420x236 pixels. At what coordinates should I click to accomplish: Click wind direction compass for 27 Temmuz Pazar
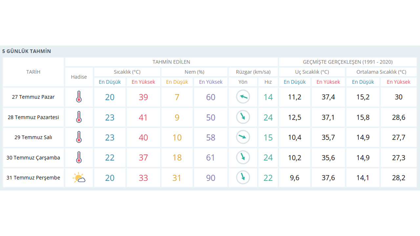click(x=243, y=97)
